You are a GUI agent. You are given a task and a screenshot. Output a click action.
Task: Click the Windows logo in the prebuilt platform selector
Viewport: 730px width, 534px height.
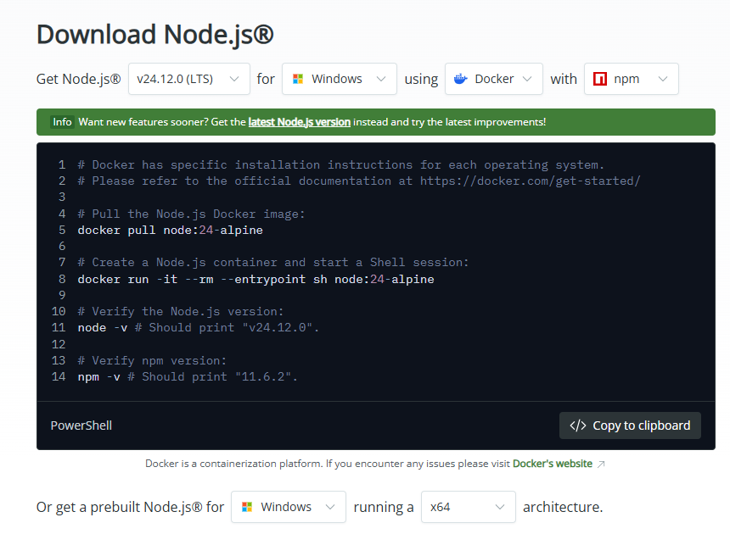click(247, 507)
